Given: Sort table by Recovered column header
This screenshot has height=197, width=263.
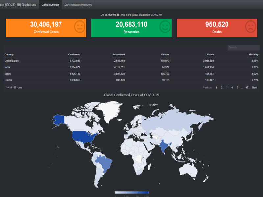Looking at the screenshot, I should click(119, 55).
